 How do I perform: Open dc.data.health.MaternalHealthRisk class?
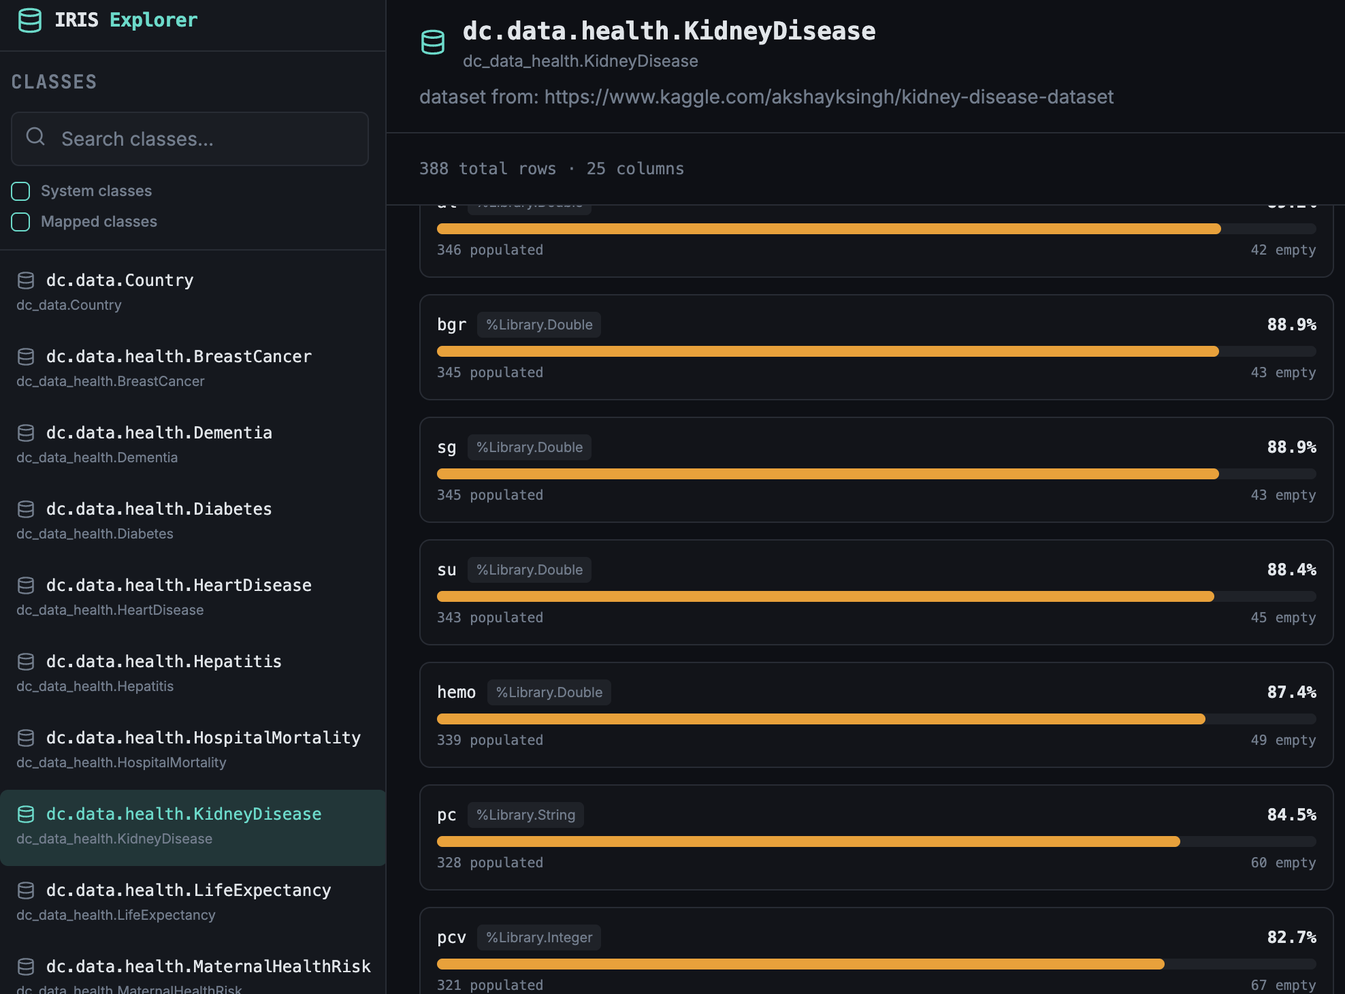208,967
